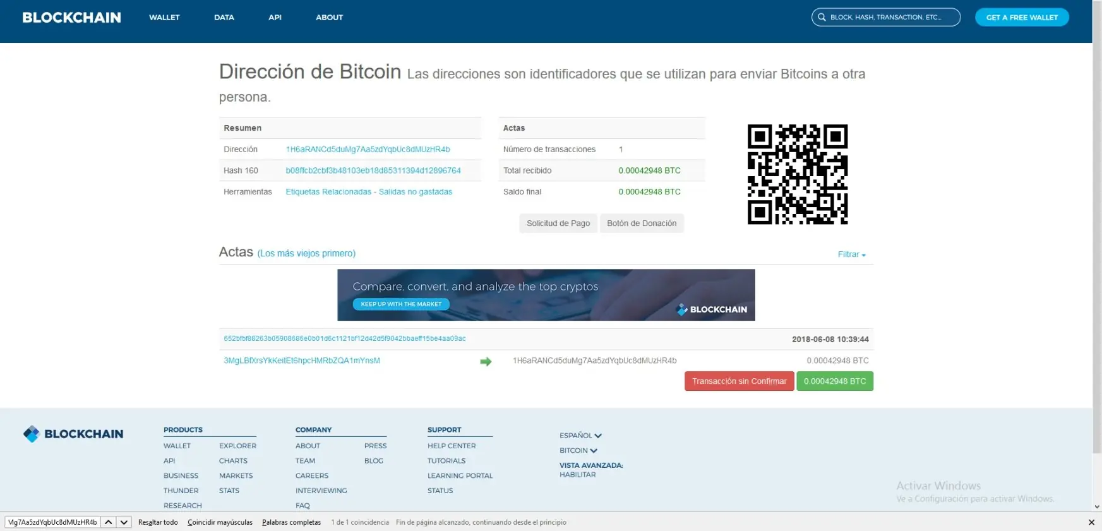This screenshot has height=531, width=1102.
Task: Open the Filtrar dropdown
Action: (x=851, y=254)
